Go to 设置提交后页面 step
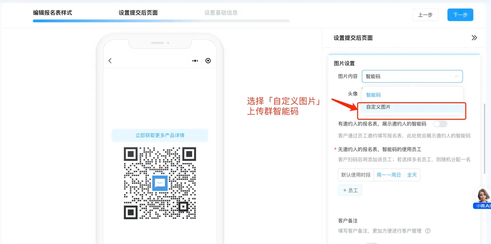 [x=138, y=13]
